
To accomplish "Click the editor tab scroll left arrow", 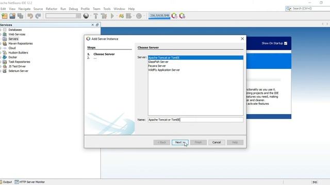I will tap(322, 24).
